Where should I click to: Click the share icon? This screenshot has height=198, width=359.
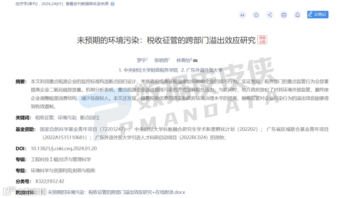click(270, 15)
